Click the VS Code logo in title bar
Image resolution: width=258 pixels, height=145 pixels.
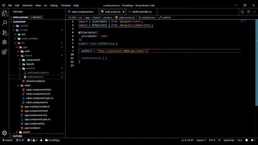coord(3,5)
